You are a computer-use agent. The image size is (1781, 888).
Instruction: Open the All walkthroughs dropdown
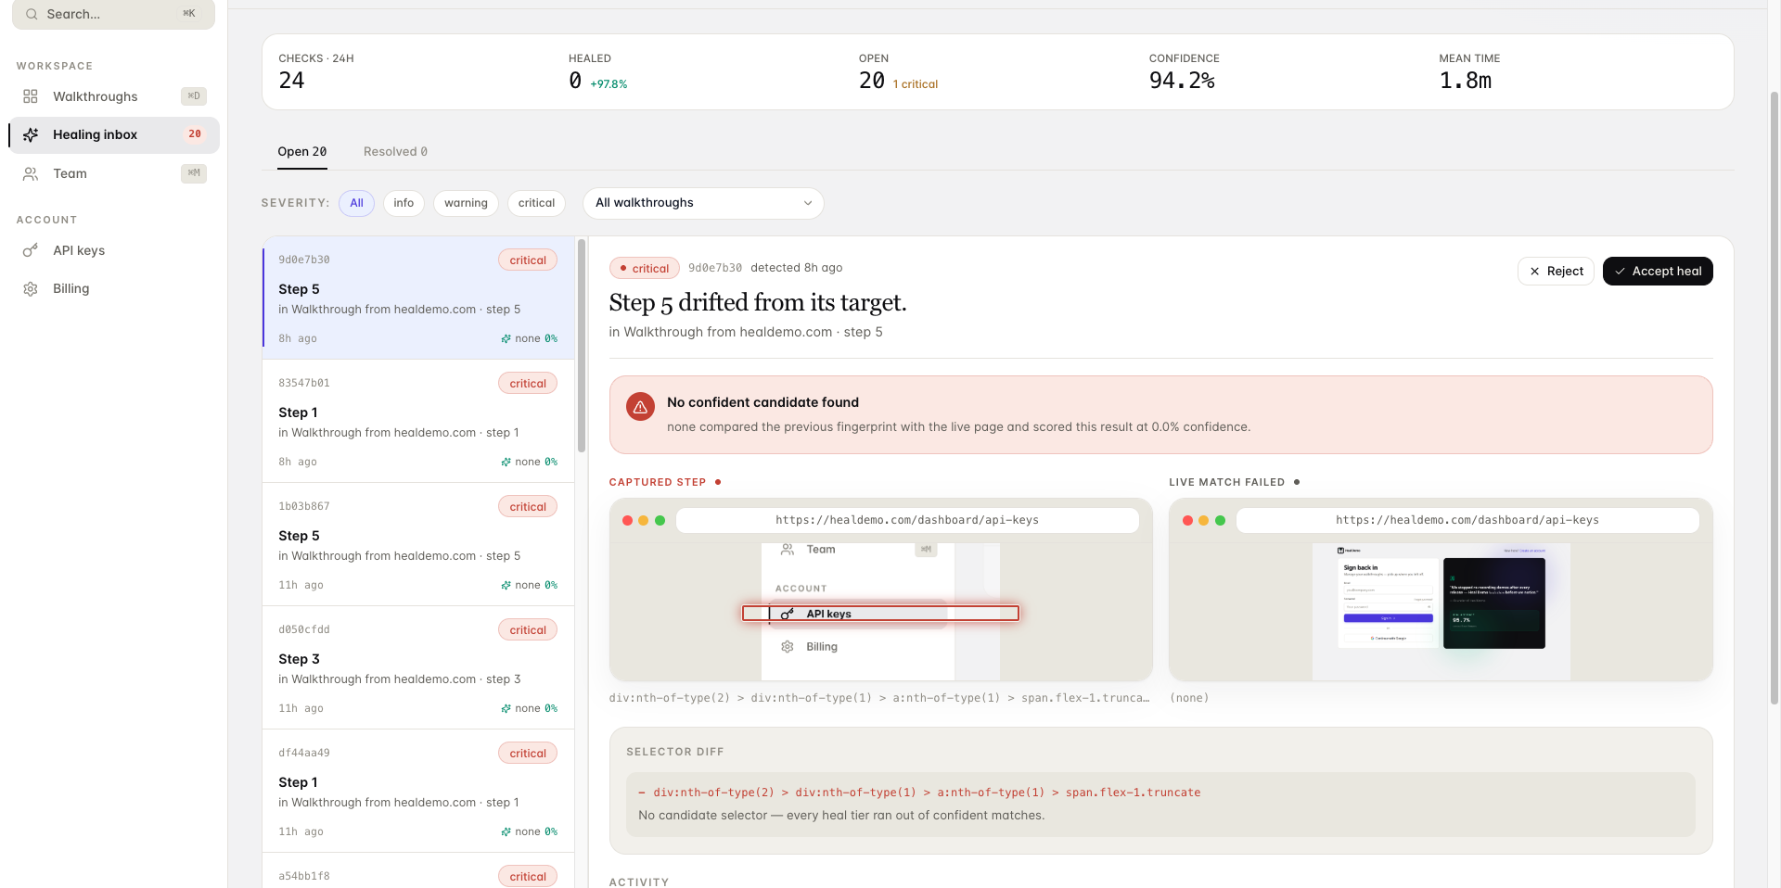pyautogui.click(x=703, y=203)
